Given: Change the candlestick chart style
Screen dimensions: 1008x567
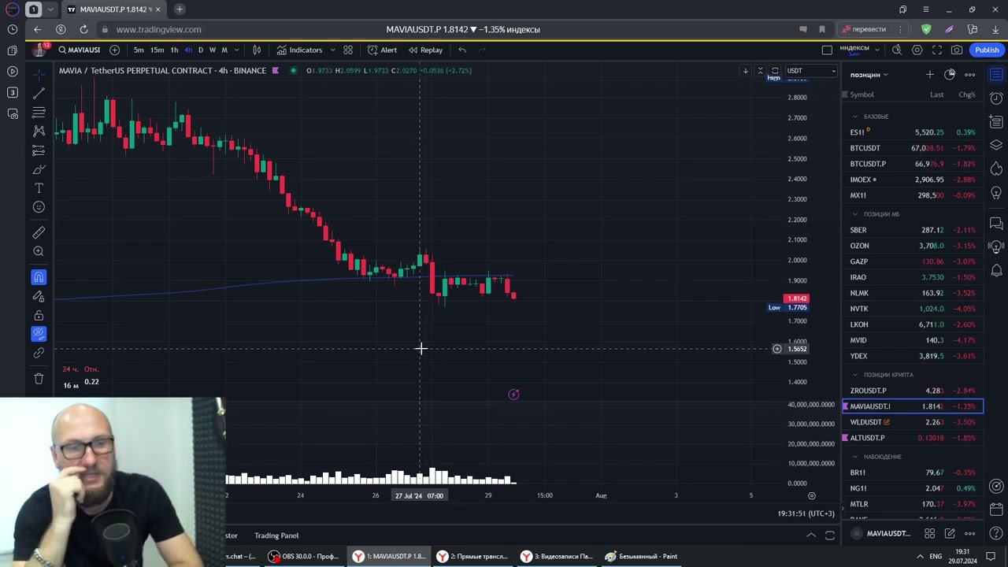Looking at the screenshot, I should [x=257, y=50].
